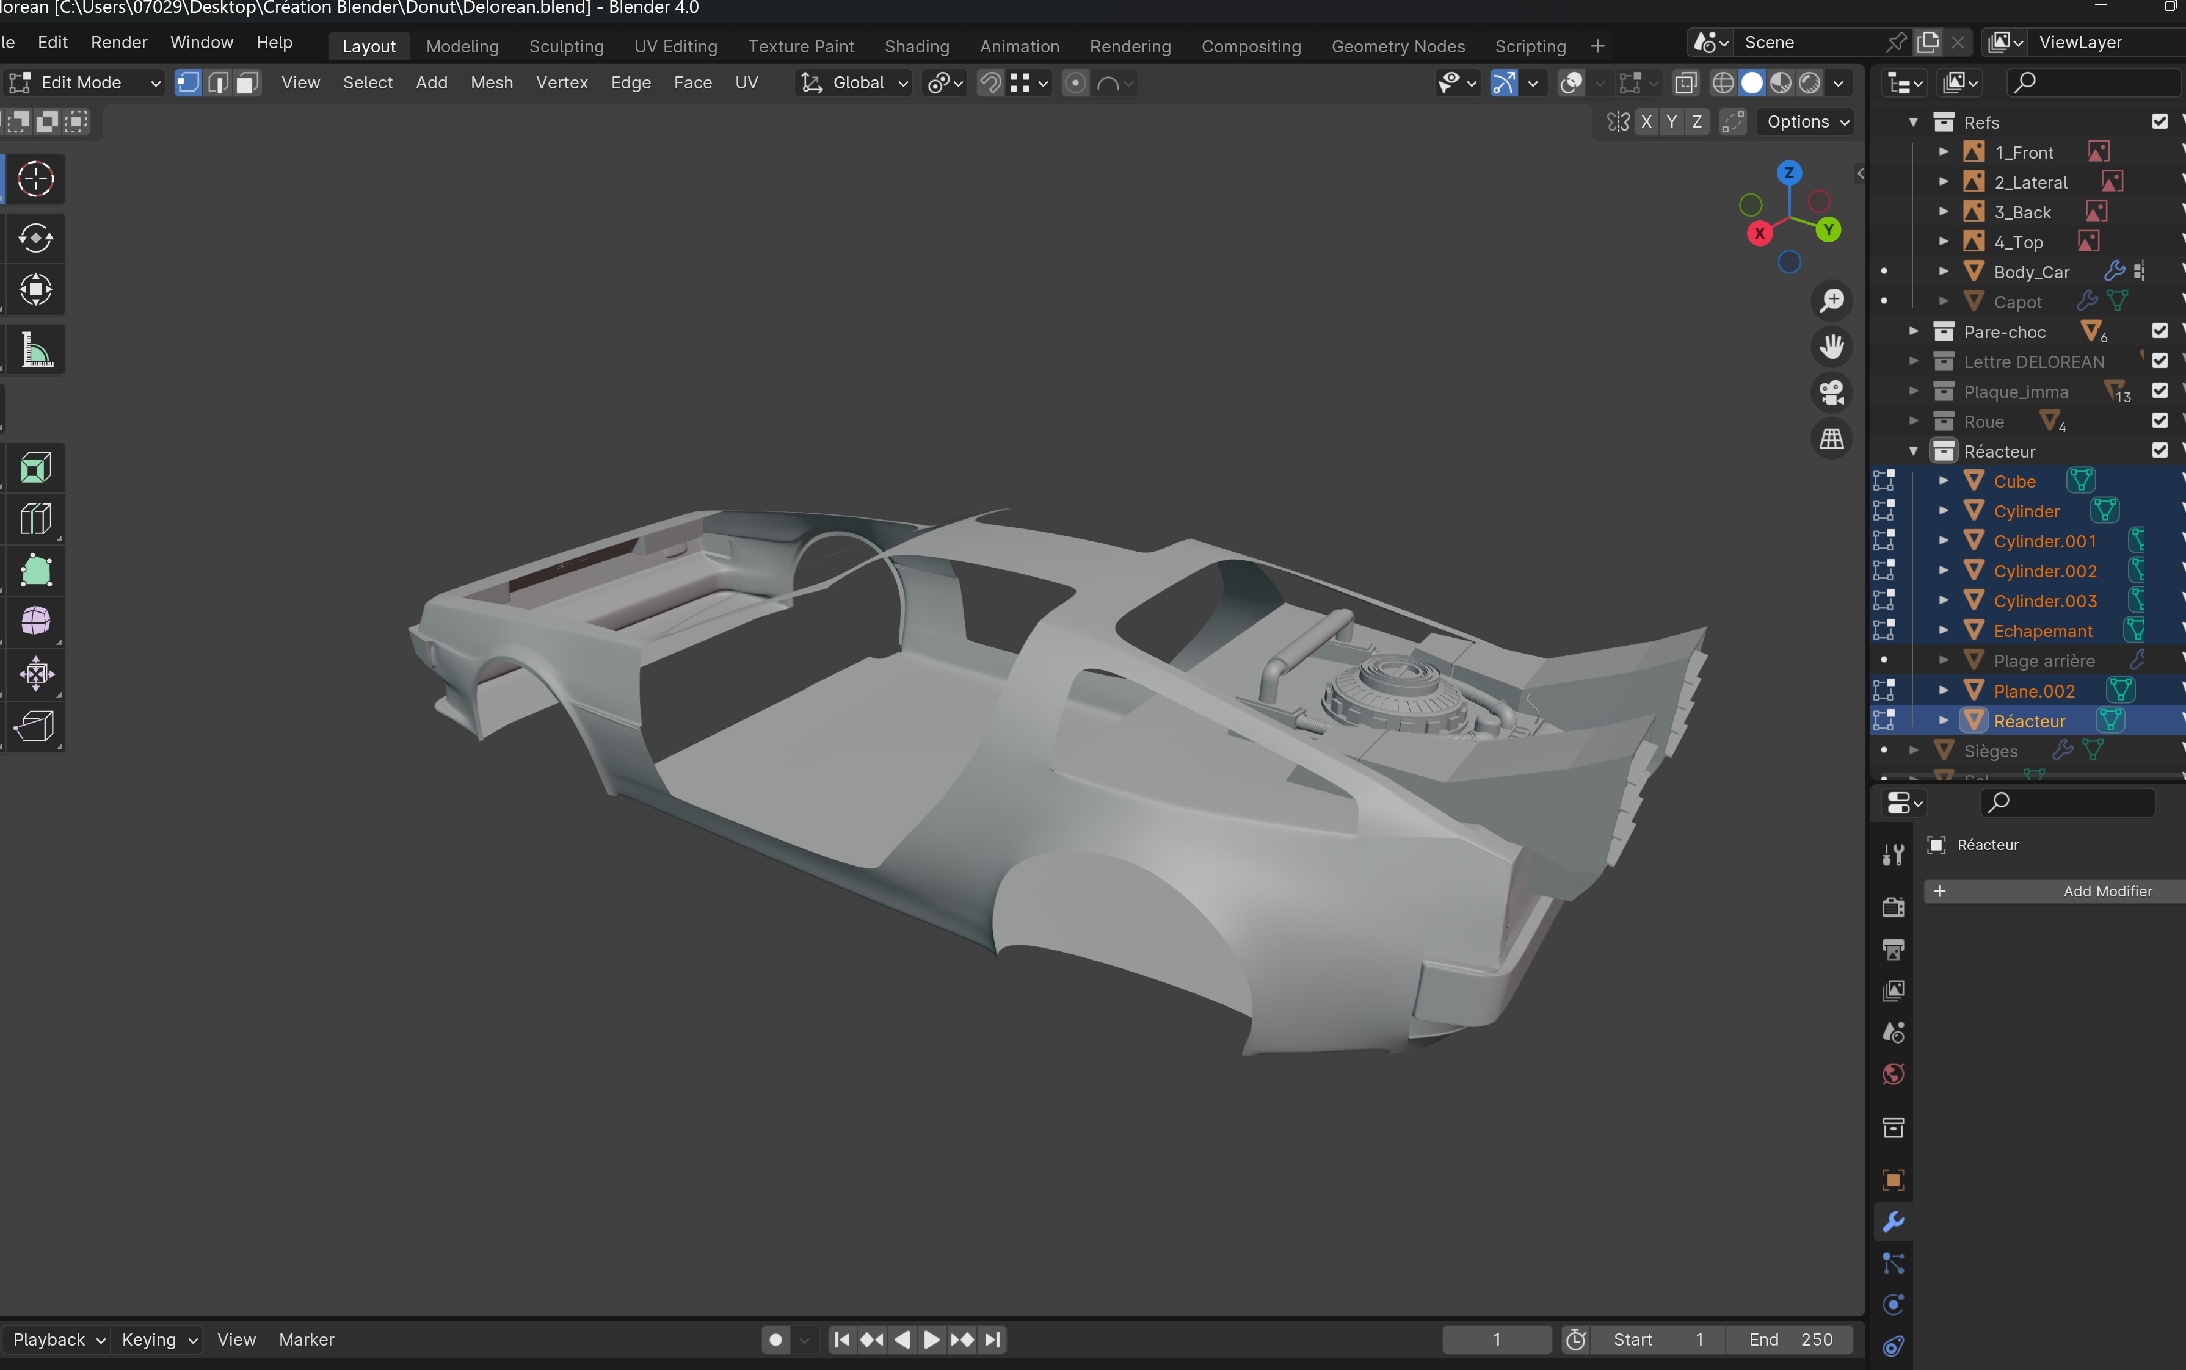Image resolution: width=2186 pixels, height=1370 pixels.
Task: Toggle snapping magnet
Action: [991, 82]
